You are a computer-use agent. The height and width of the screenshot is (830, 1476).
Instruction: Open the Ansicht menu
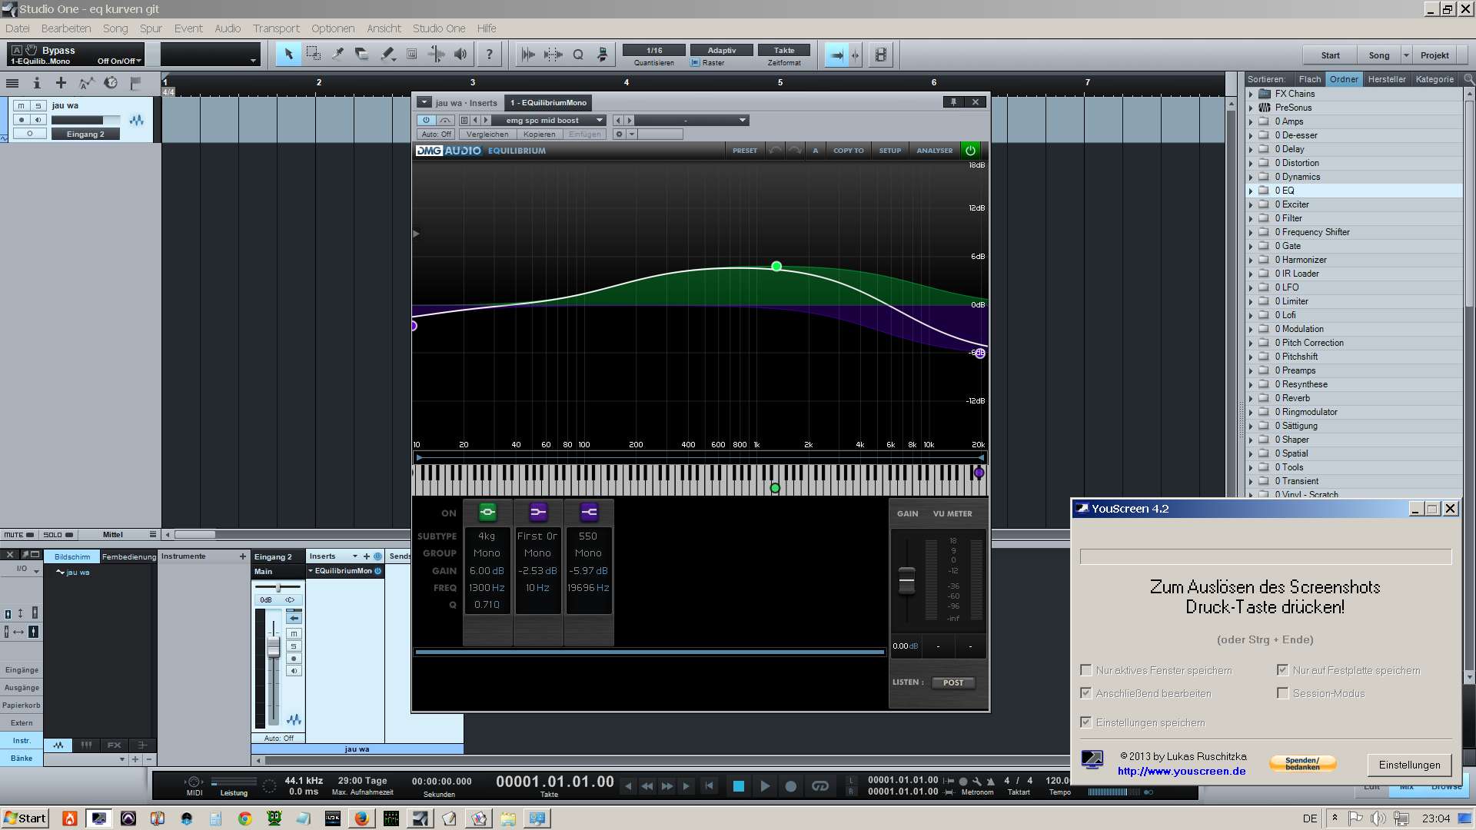[x=384, y=28]
